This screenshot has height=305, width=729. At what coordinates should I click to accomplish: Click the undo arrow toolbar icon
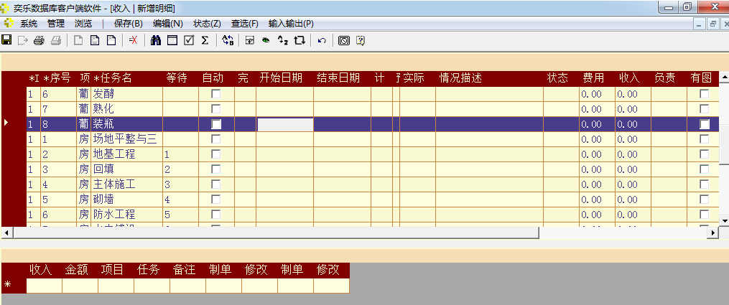(x=322, y=40)
